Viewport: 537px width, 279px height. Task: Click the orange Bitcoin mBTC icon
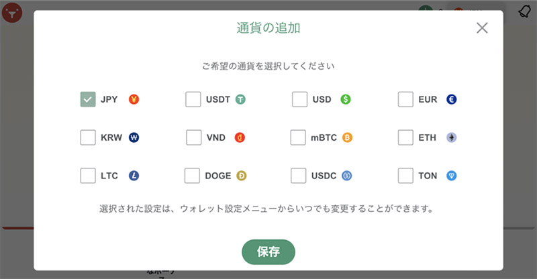tap(347, 137)
